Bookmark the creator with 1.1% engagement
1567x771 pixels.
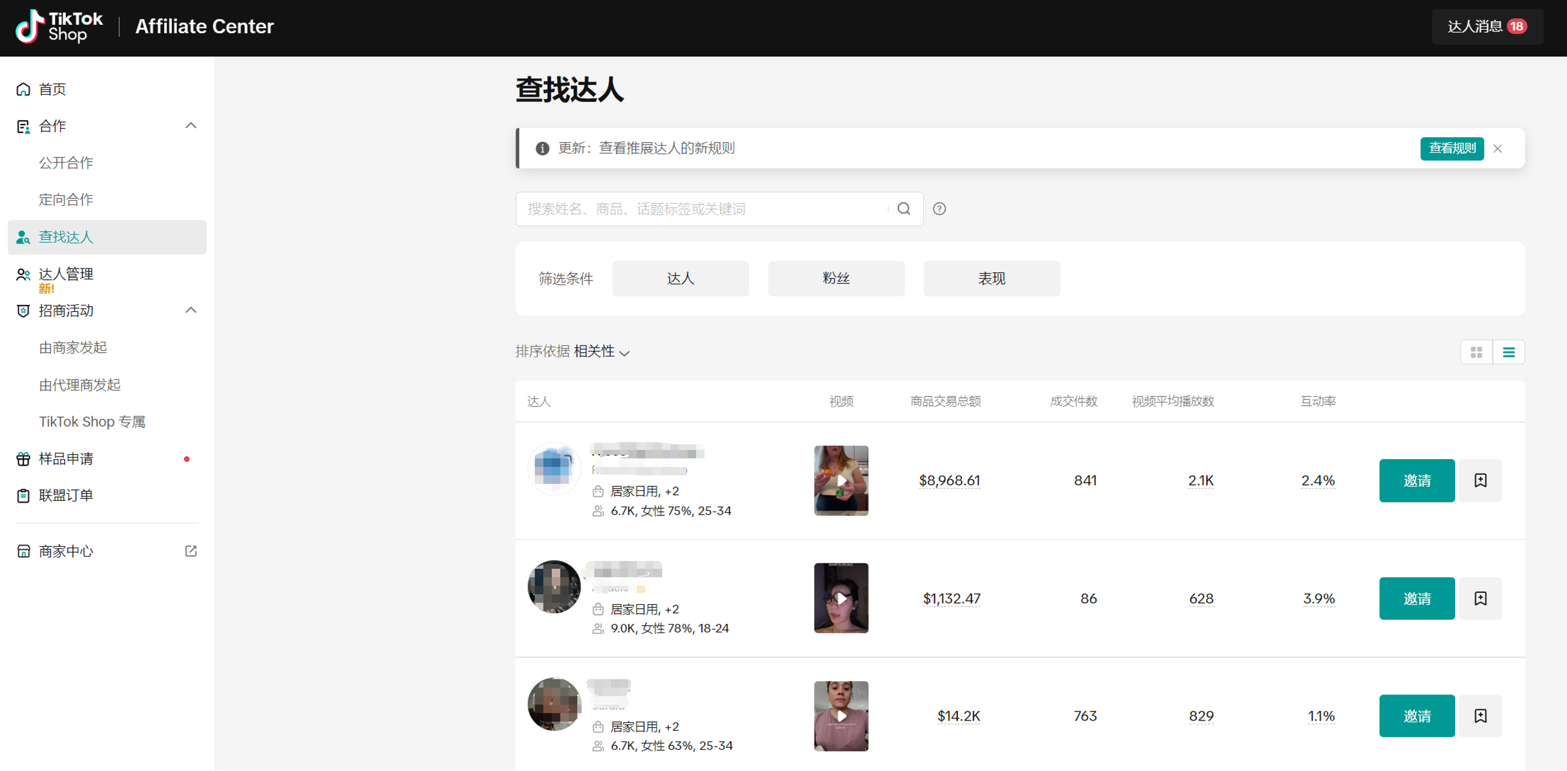coord(1480,716)
